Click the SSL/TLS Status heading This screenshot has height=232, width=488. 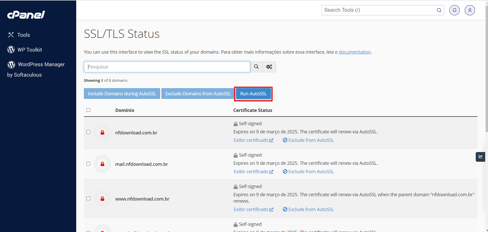pyautogui.click(x=122, y=34)
